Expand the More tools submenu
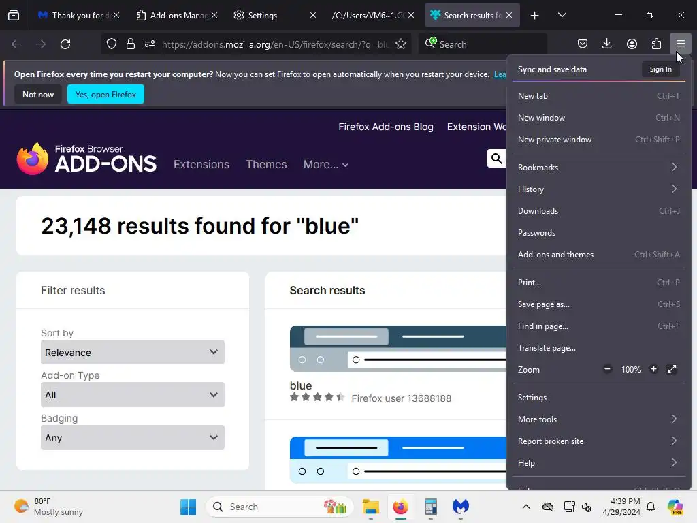The image size is (697, 523). click(x=598, y=419)
